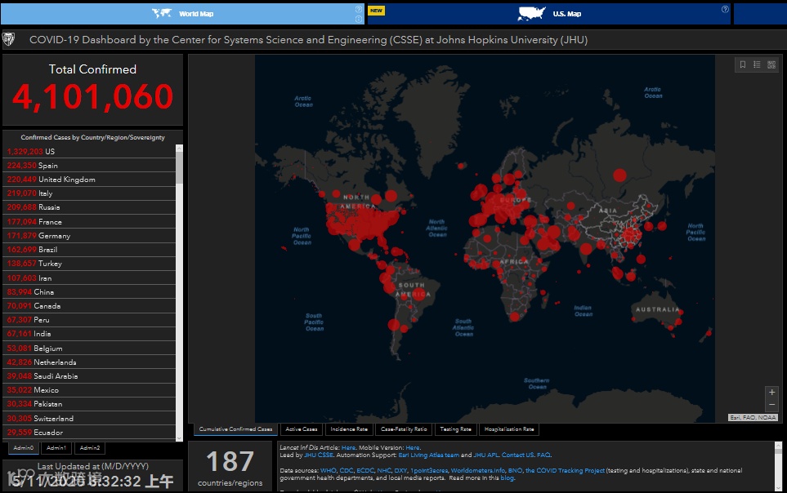Click the Contact US link
The image size is (787, 493).
tap(518, 455)
